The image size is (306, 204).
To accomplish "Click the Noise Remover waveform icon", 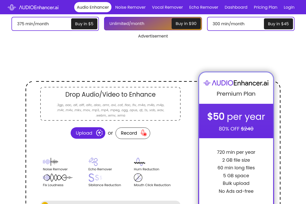I will tap(50, 162).
